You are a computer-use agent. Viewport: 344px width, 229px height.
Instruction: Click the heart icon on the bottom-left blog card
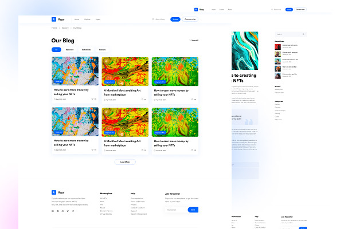point(92,149)
